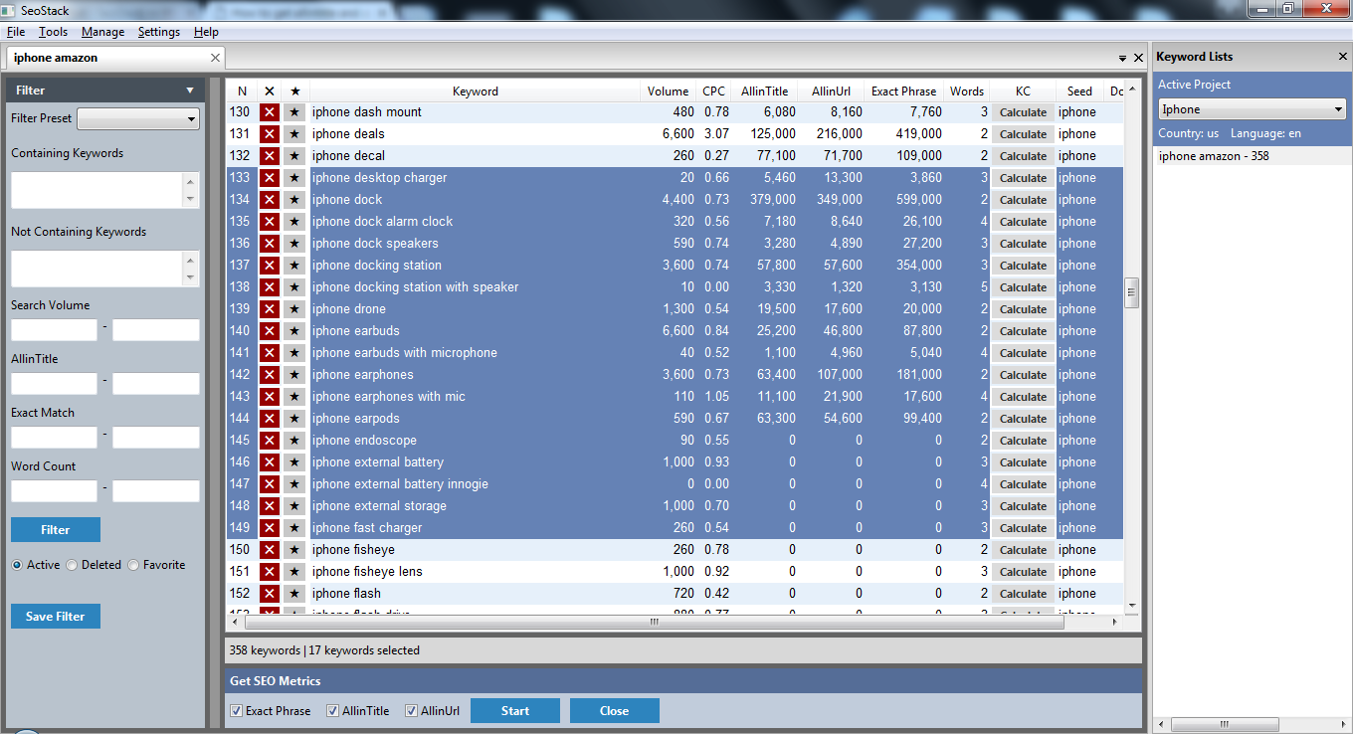Star the 'iphone fisheye' keyword (row 150)
The image size is (1353, 734).
coord(294,550)
